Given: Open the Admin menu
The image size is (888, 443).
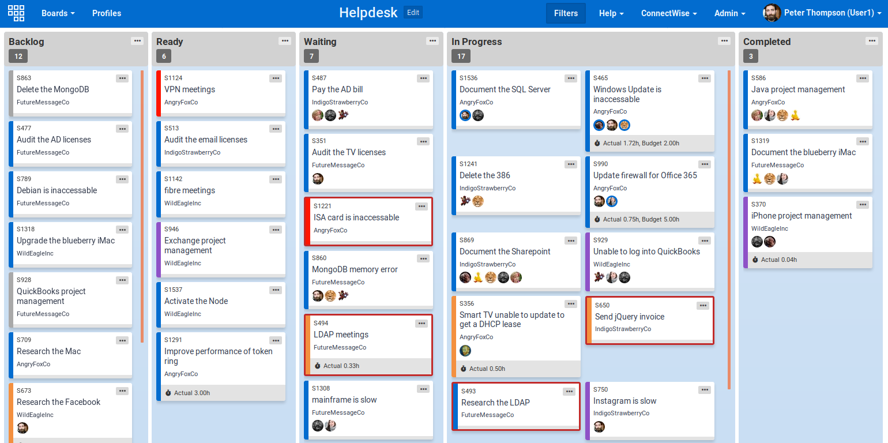Looking at the screenshot, I should (729, 13).
